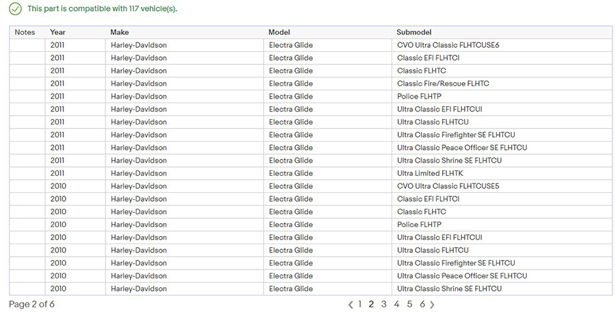Screen dimensions: 616x312
Task: Click 2011 Ultra Classic Peace Officer SE
Action: click(x=462, y=148)
